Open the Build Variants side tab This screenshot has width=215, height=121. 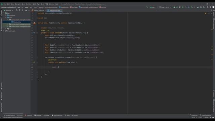[x=1, y=108]
